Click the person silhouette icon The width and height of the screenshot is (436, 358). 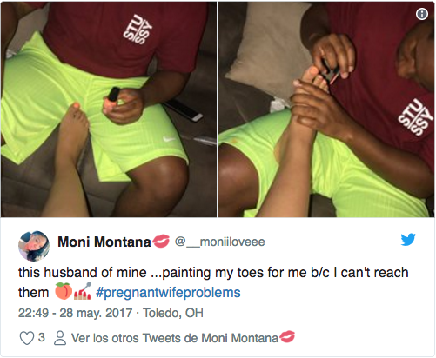(60, 338)
